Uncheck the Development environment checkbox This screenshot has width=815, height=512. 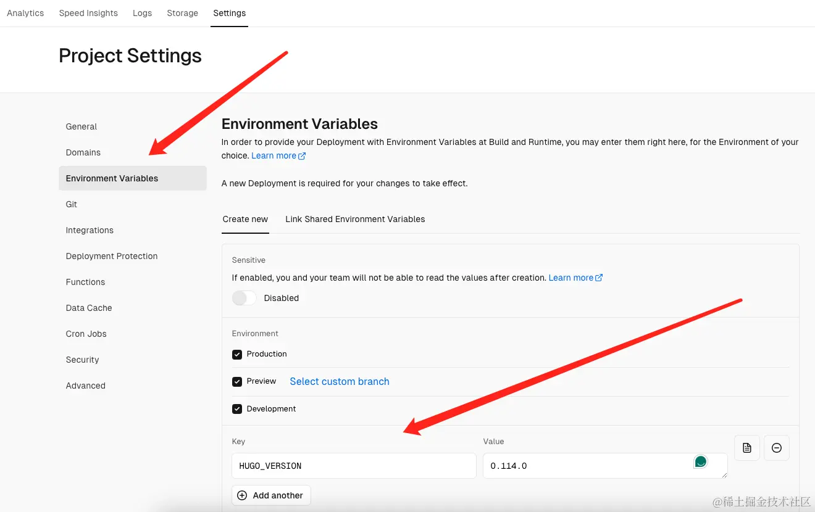[237, 409]
